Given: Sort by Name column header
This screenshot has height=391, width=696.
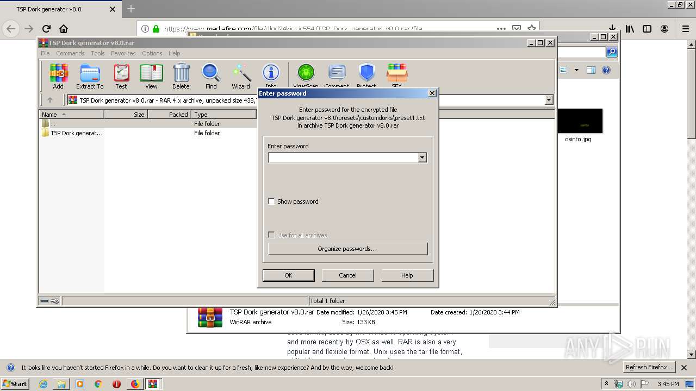Looking at the screenshot, I should (71, 115).
